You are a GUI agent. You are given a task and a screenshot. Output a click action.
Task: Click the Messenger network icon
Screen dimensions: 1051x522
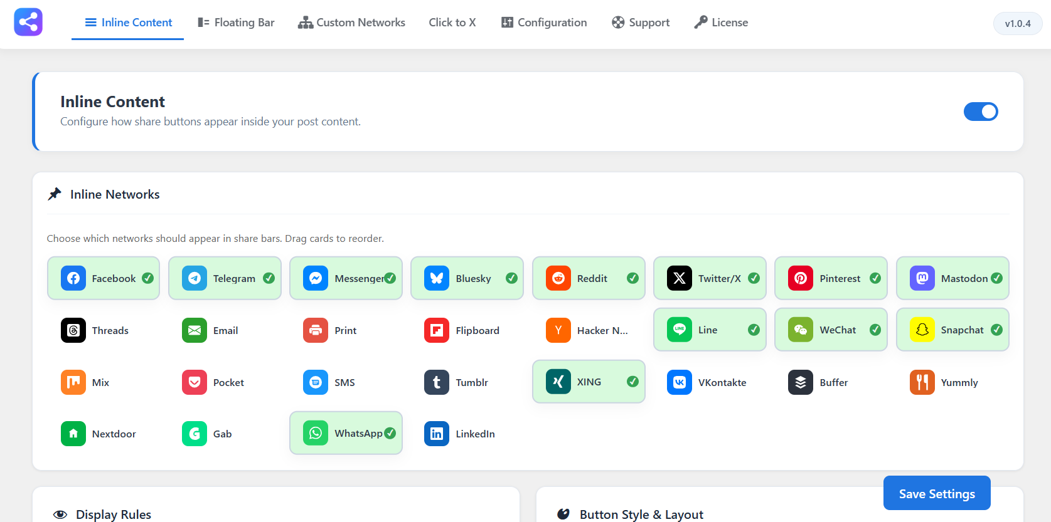click(x=316, y=278)
